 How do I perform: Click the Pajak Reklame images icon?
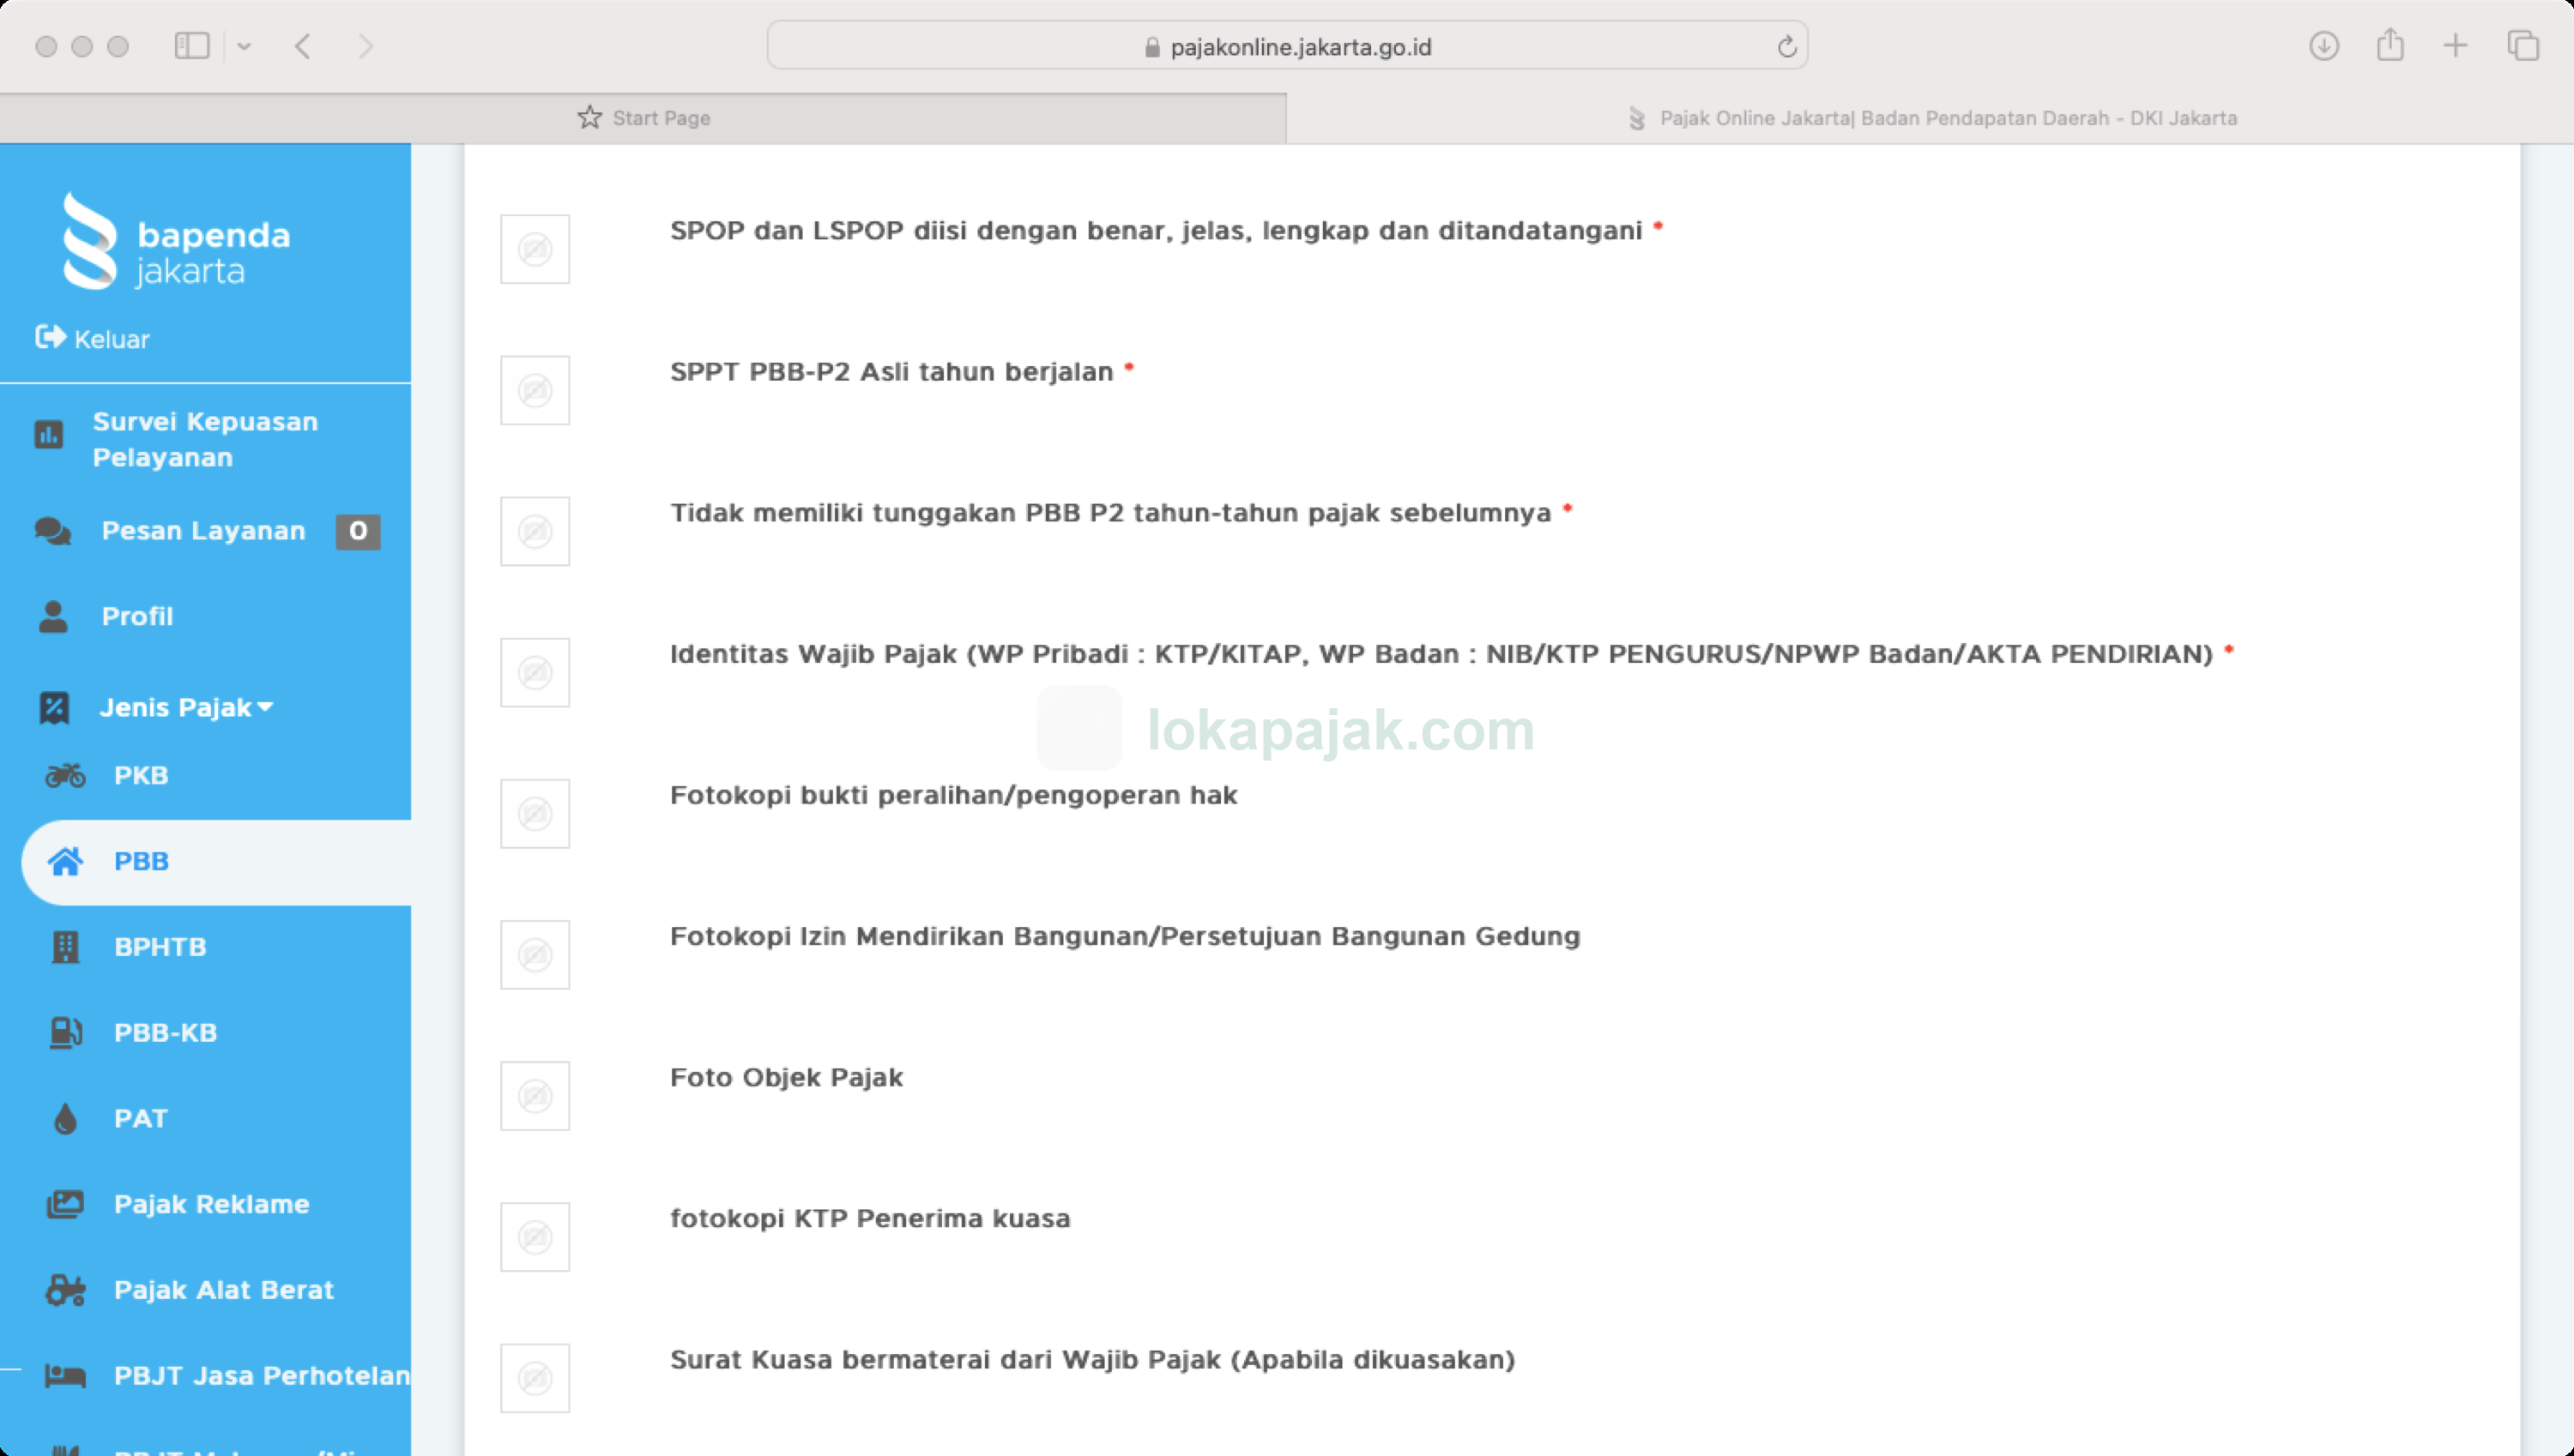[65, 1204]
